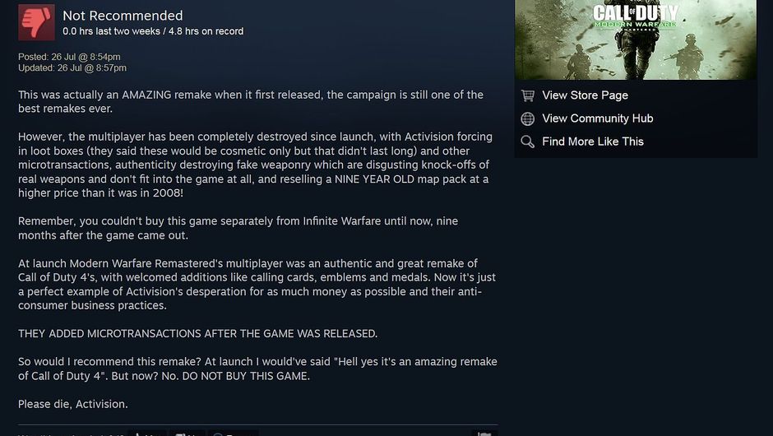
Task: Click the 'Please die, Activision.' line
Action: tap(73, 404)
